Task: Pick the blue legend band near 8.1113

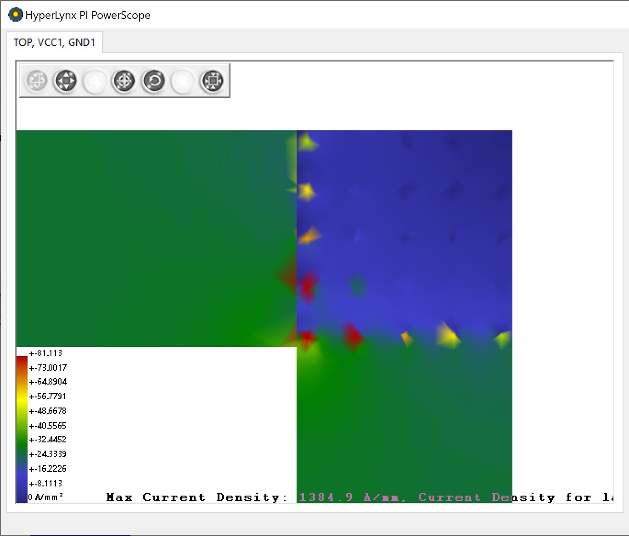Action: coord(22,484)
